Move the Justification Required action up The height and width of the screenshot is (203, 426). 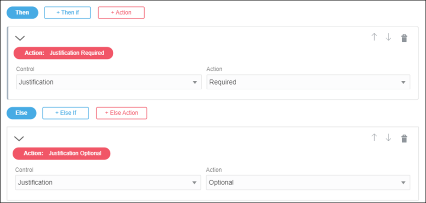(x=374, y=38)
